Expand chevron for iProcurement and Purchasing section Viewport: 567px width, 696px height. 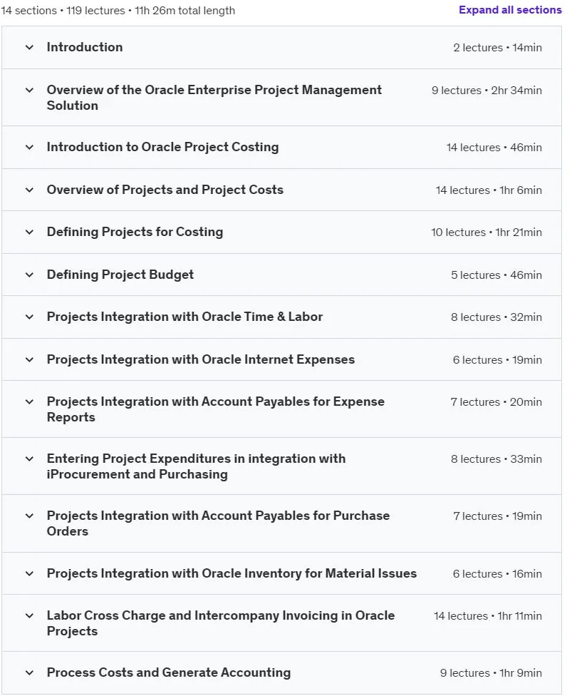click(x=29, y=459)
